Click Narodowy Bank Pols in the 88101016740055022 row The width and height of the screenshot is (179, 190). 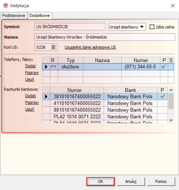[131, 110]
